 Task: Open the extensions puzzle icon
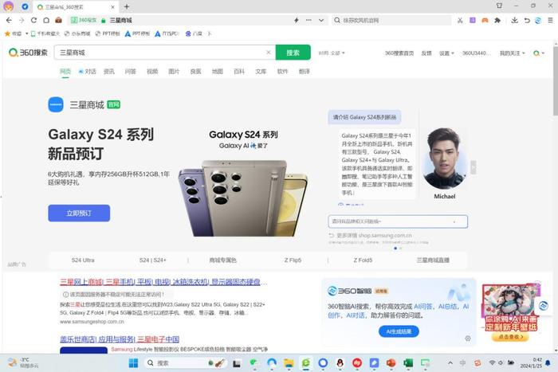(x=497, y=20)
